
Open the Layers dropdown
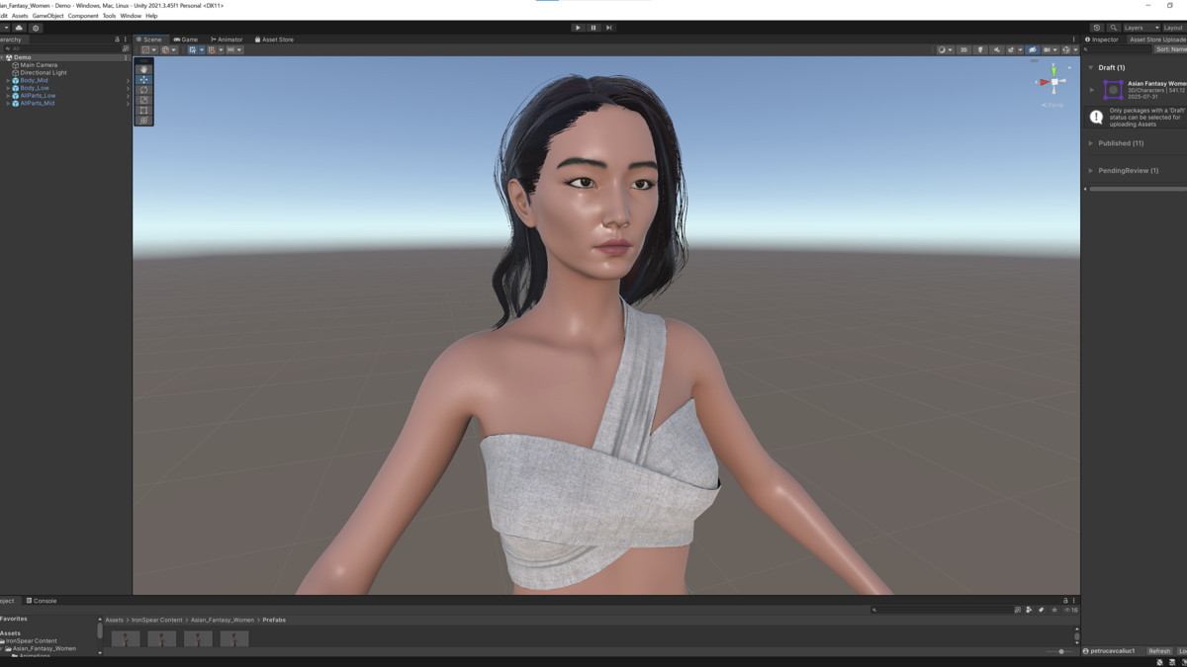[x=1140, y=28]
